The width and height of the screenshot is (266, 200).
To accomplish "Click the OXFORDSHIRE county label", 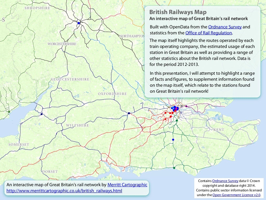I will click(112, 94).
